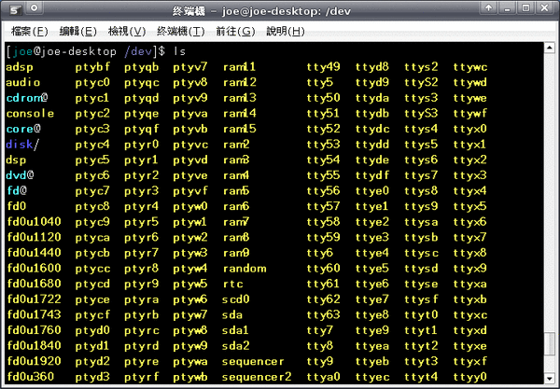Click the sda2 entry
The height and width of the screenshot is (389, 560).
point(236,345)
